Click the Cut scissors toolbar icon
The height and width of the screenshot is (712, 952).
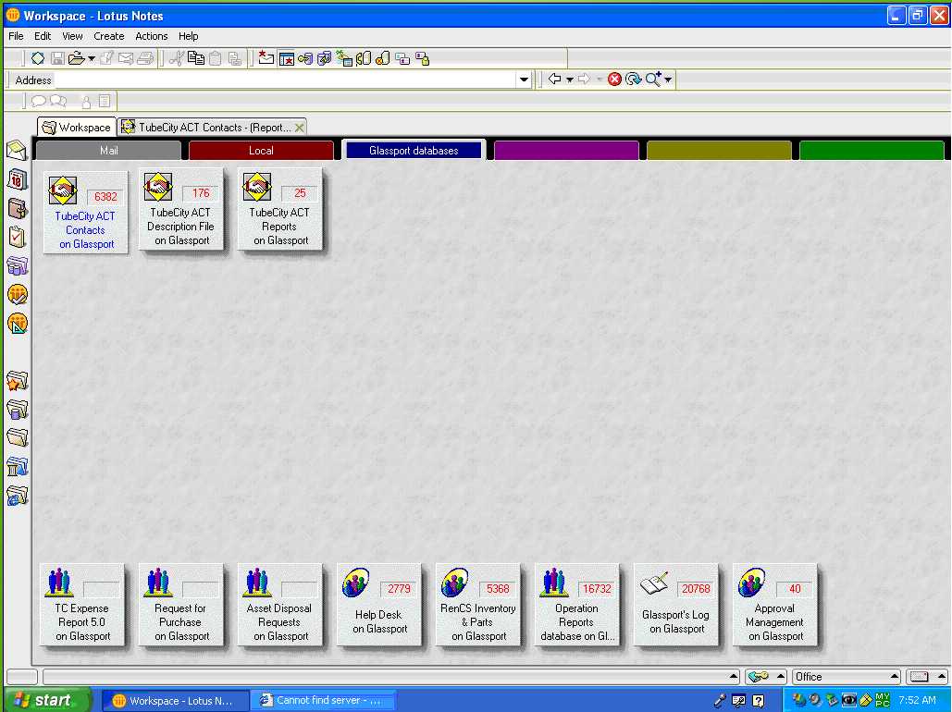point(177,58)
